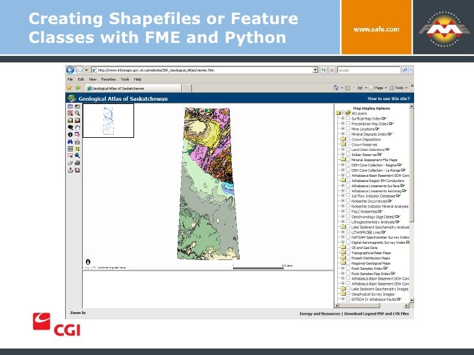The image size is (474, 355).
Task: Expand the Mineral Deposits Index layer
Action: 342,134
